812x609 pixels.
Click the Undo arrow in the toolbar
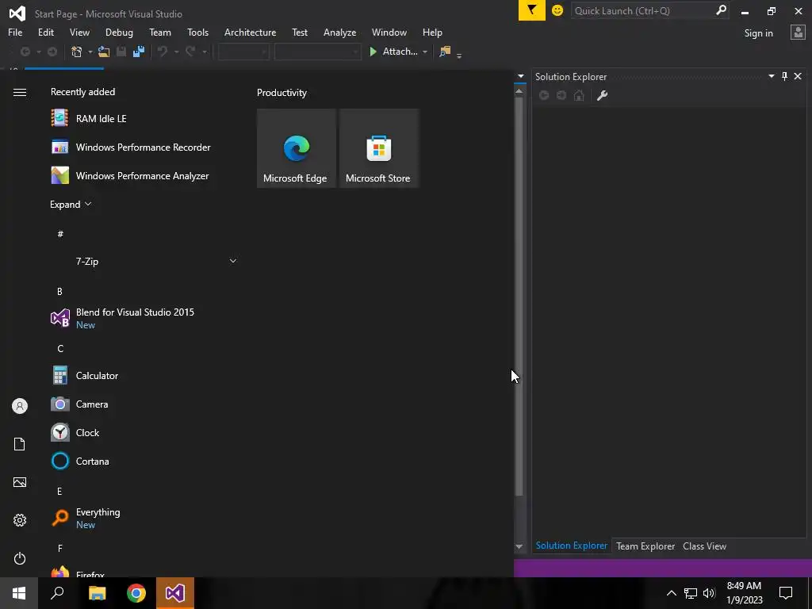pos(163,52)
